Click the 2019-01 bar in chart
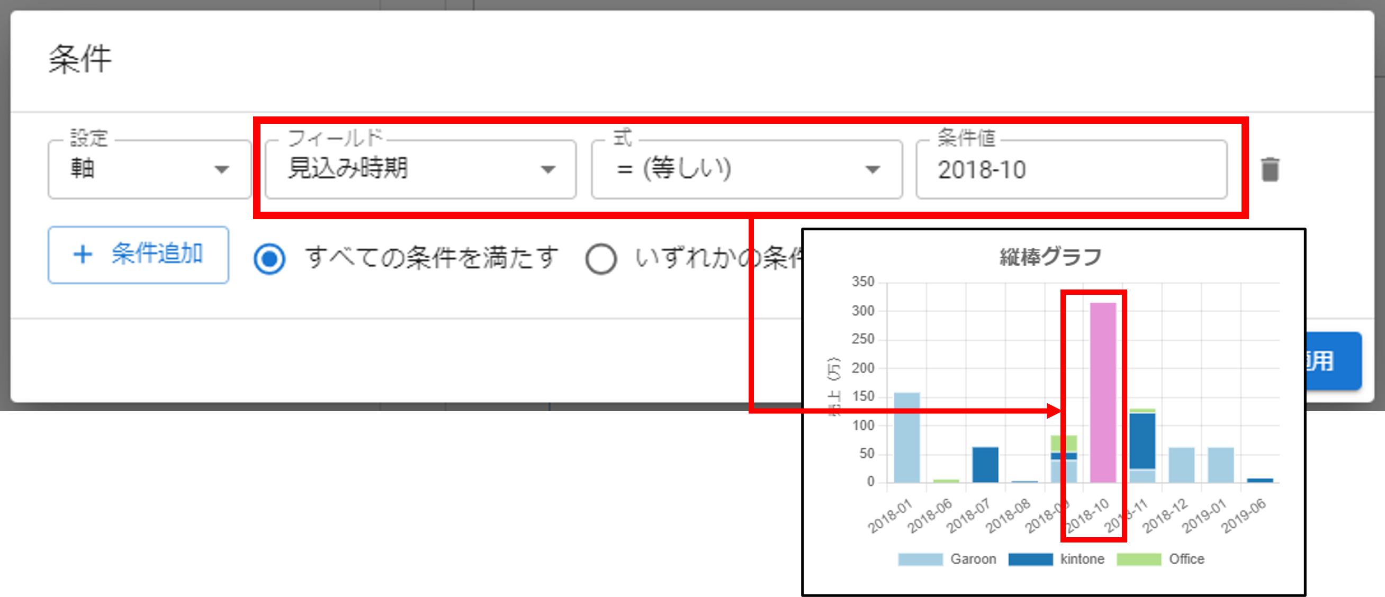Viewport: 1385px width, 597px height. (1220, 465)
